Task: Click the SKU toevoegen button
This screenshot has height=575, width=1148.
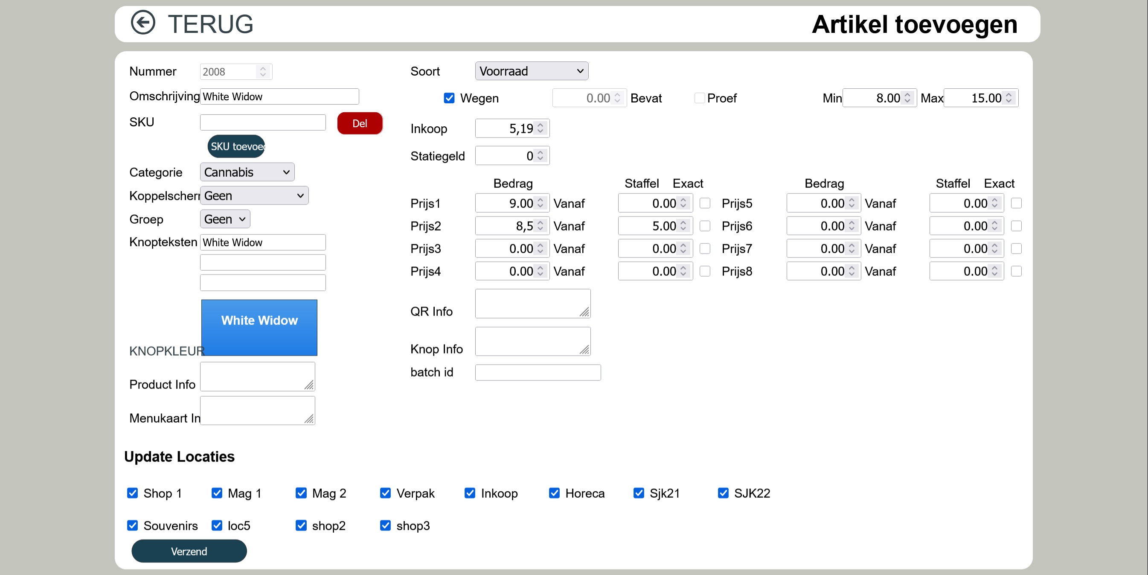Action: pos(236,146)
